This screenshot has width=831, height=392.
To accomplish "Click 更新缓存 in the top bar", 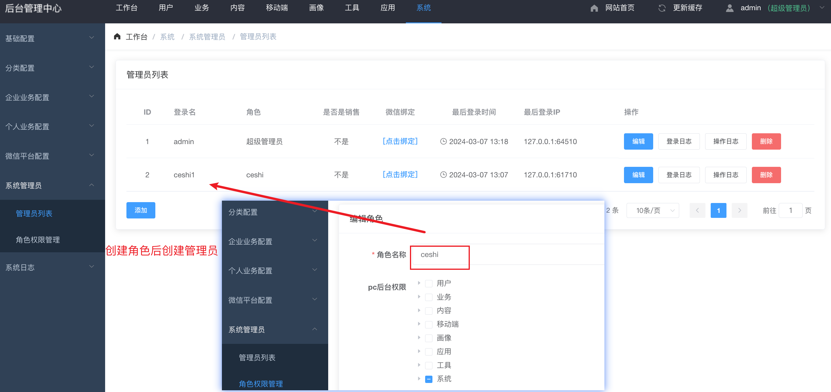I will 687,8.
